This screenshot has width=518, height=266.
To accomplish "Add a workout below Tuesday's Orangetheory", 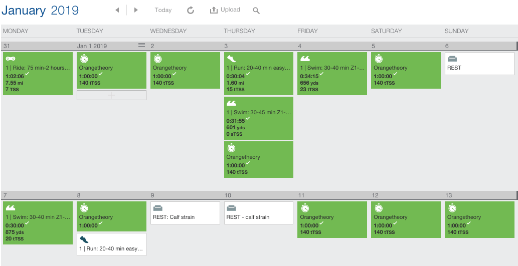I will coord(111,95).
